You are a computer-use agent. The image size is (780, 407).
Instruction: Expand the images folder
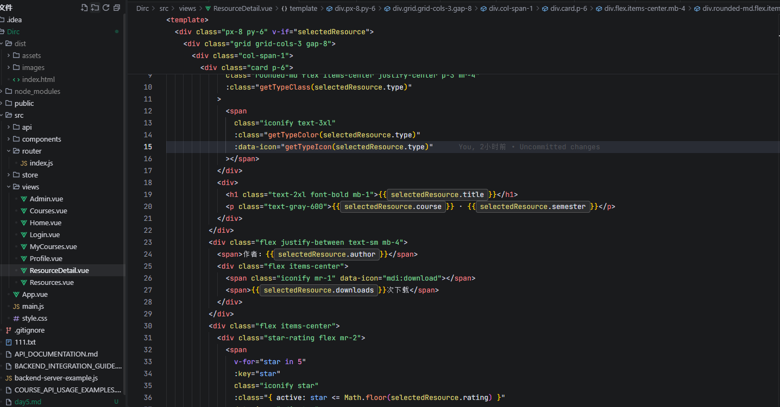click(x=9, y=68)
